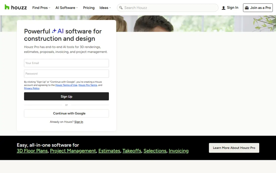Open Houzz Terms of Use link

click(x=66, y=85)
